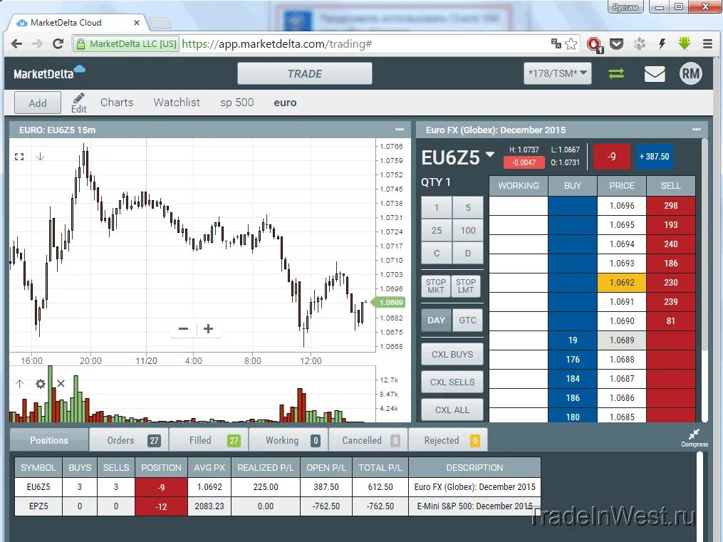Screen dimensions: 723x542
Task: Expand the EU6Z5 symbol dropdown arrow
Action: (x=489, y=155)
